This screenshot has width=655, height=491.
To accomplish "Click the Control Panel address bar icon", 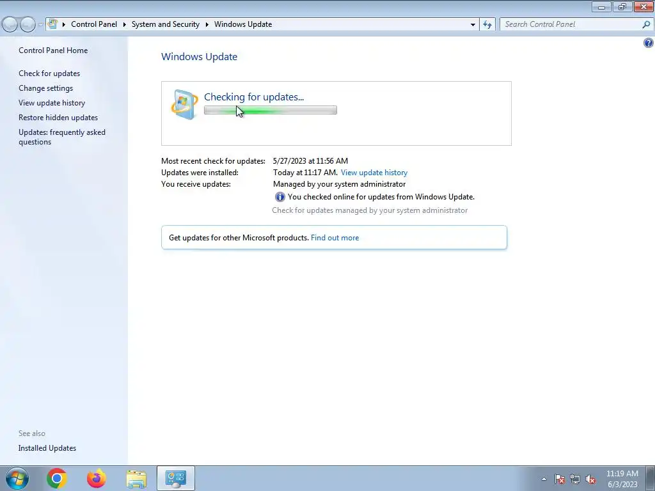I will point(52,24).
